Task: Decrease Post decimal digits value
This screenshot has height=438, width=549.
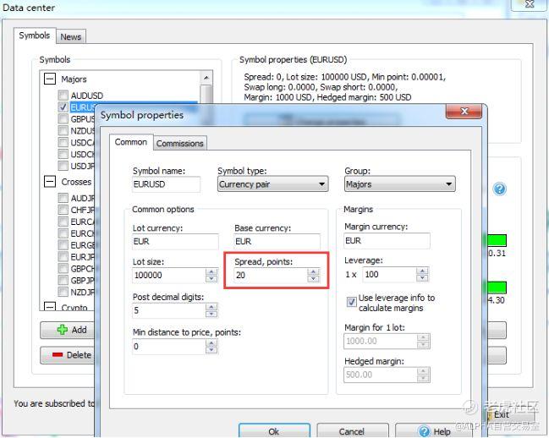Action: [x=211, y=314]
